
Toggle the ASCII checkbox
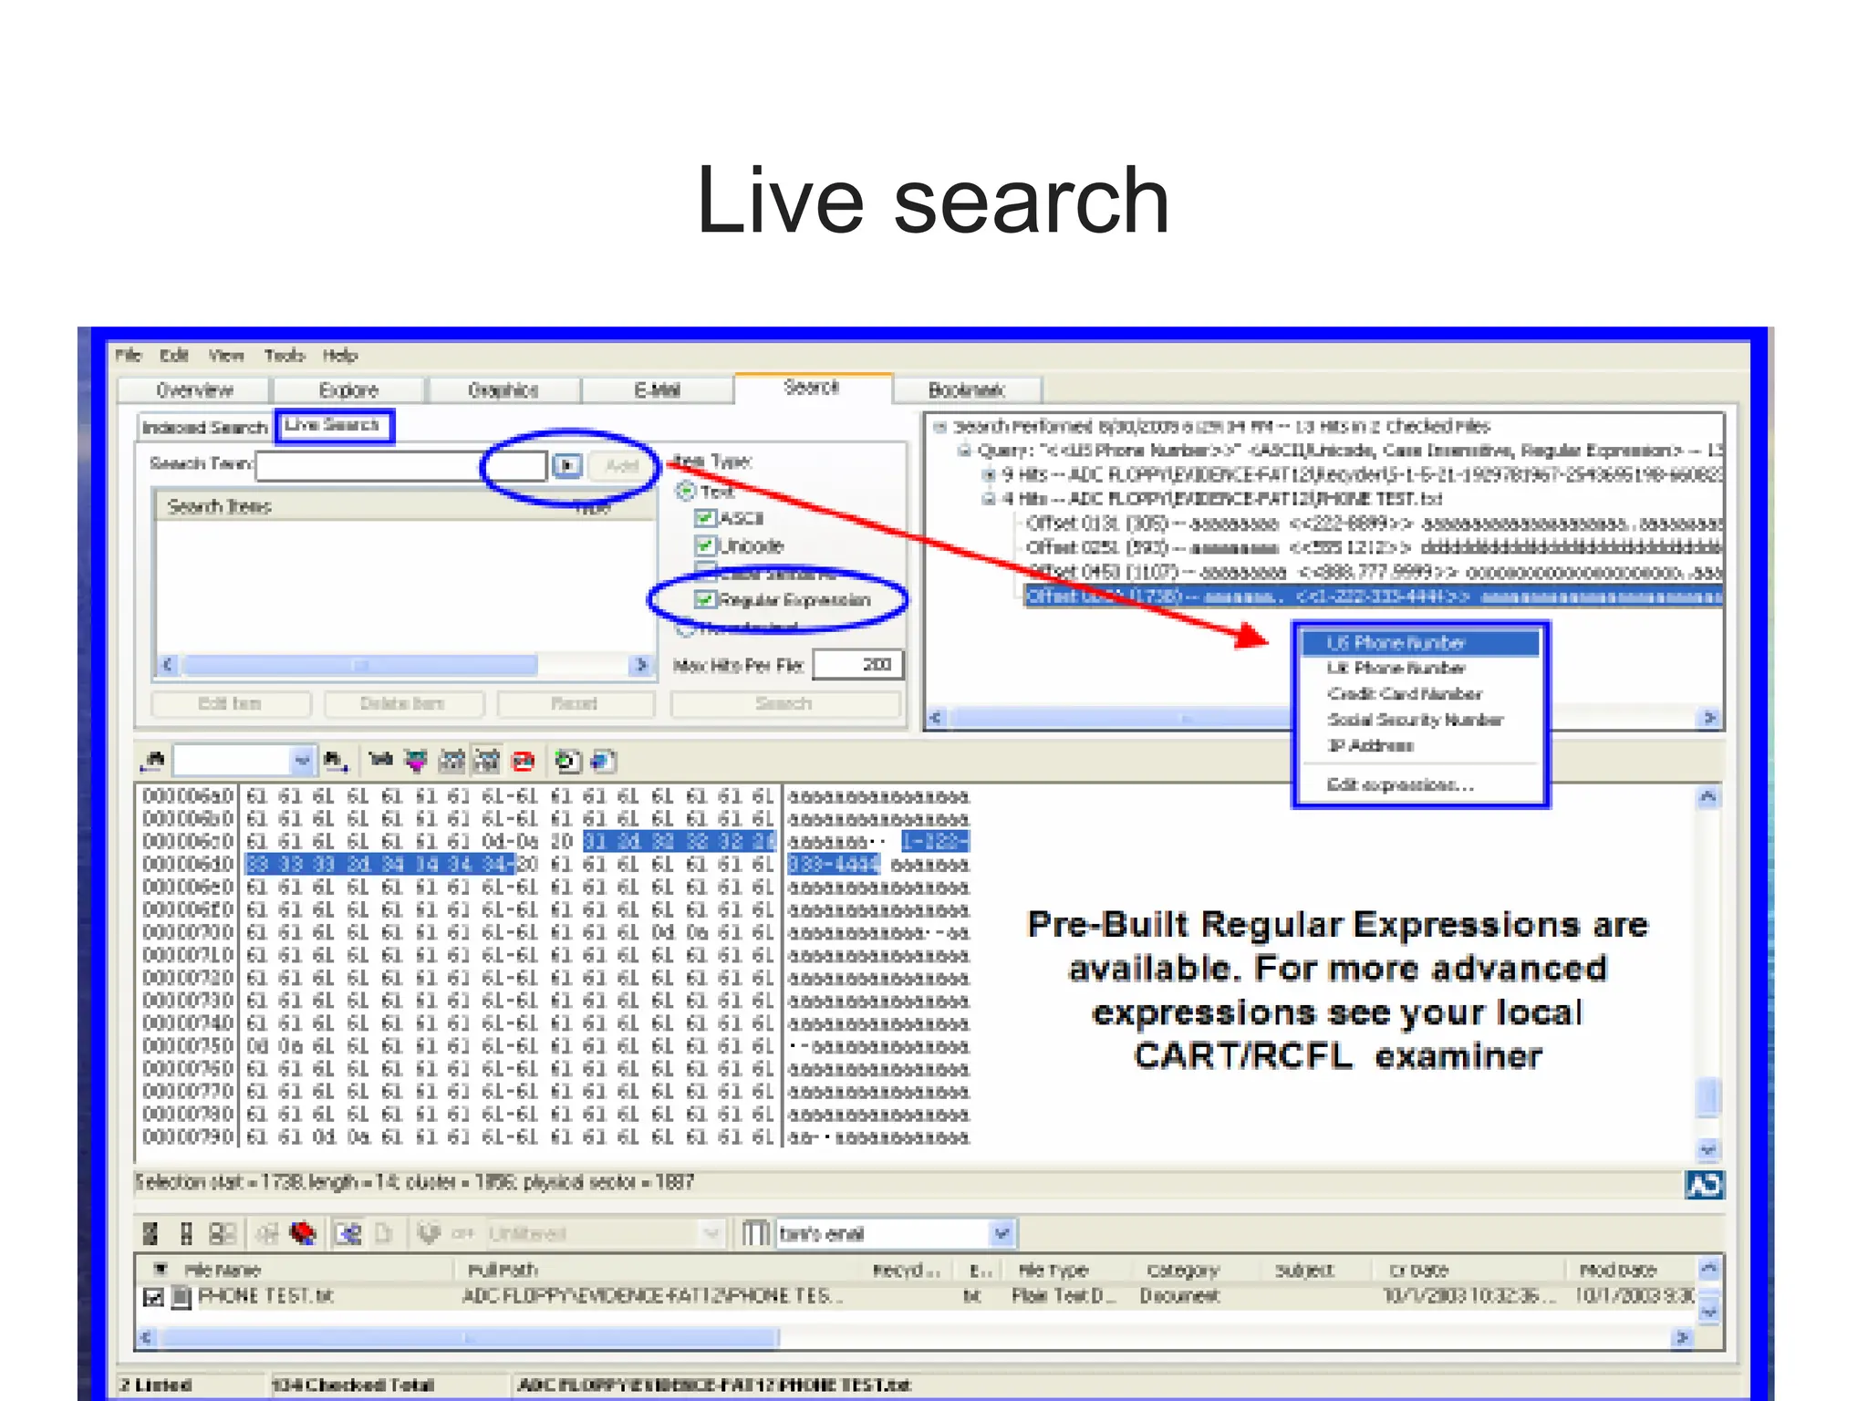click(x=705, y=518)
